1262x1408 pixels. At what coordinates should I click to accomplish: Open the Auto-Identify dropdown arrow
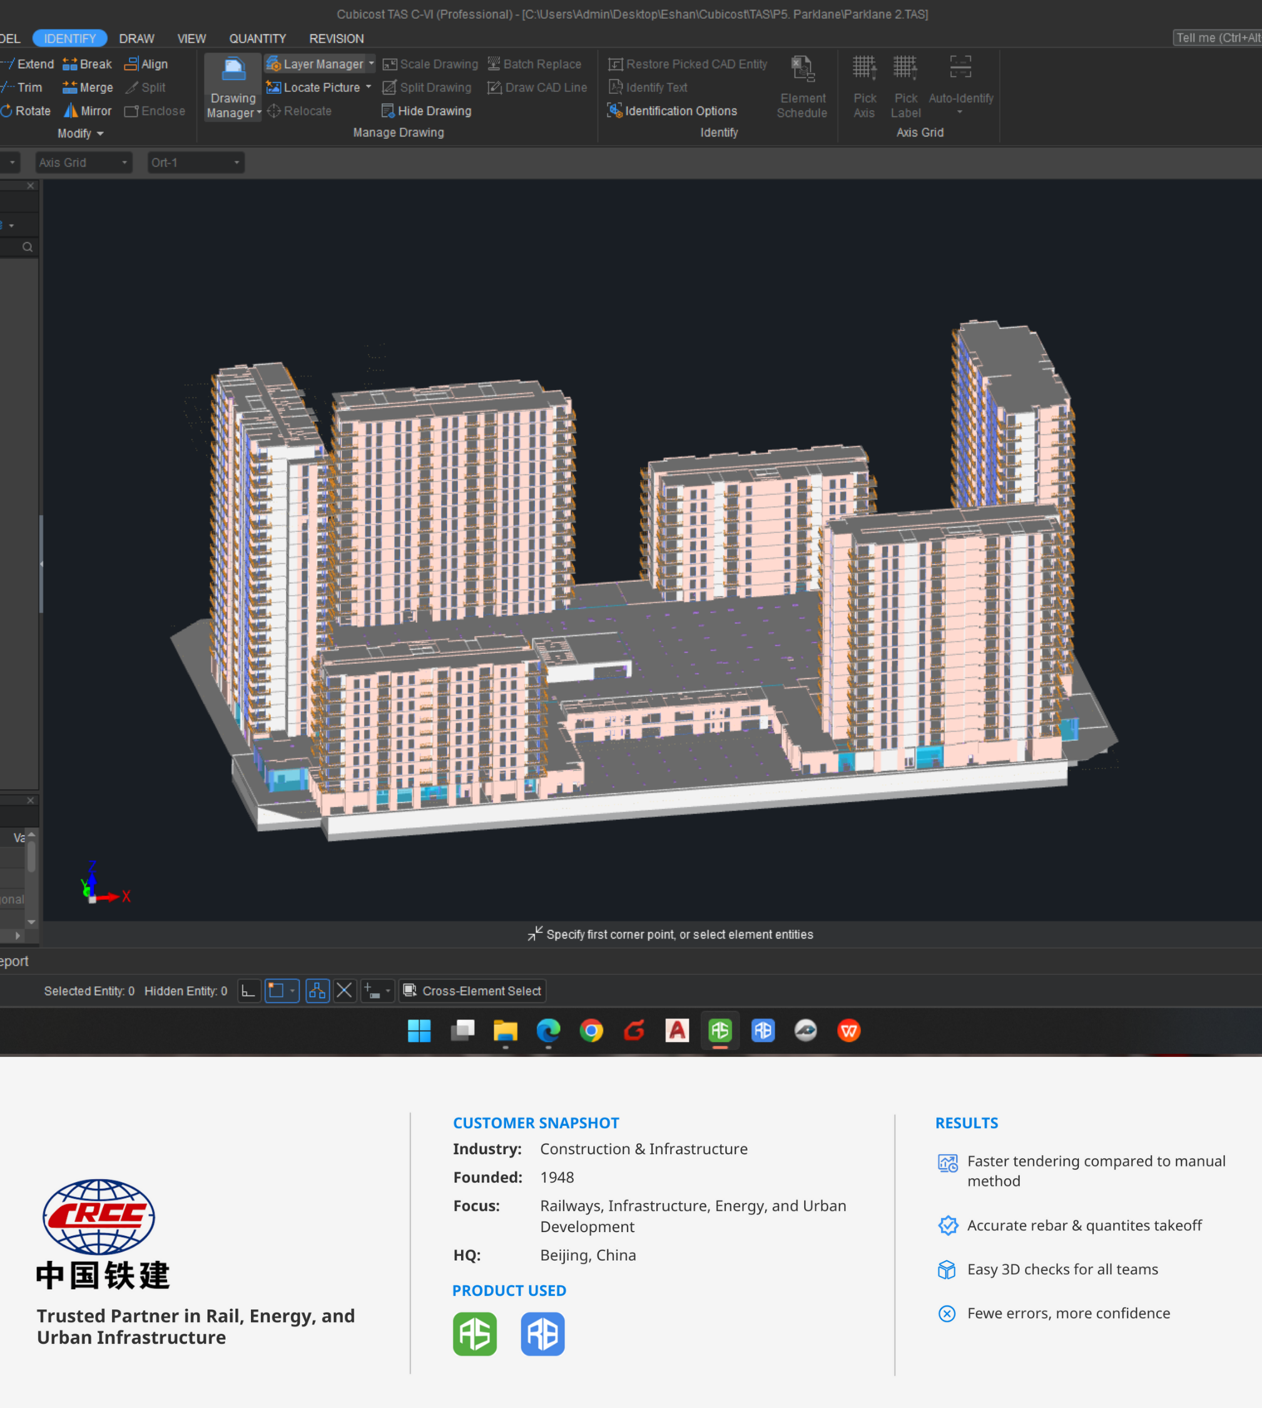coord(960,111)
